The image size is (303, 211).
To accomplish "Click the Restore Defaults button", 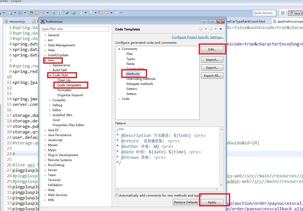I will coord(186,202).
